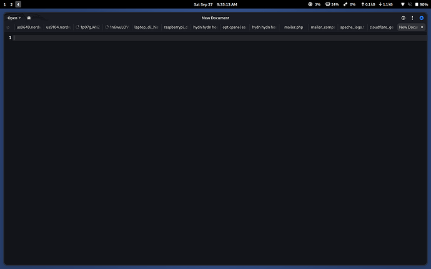Close the editor window with the blue X

coord(422,18)
